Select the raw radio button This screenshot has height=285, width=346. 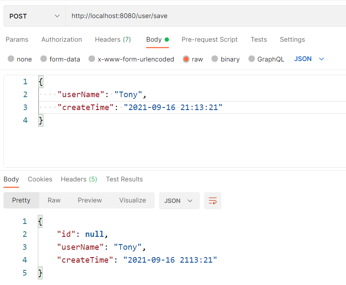tap(186, 59)
